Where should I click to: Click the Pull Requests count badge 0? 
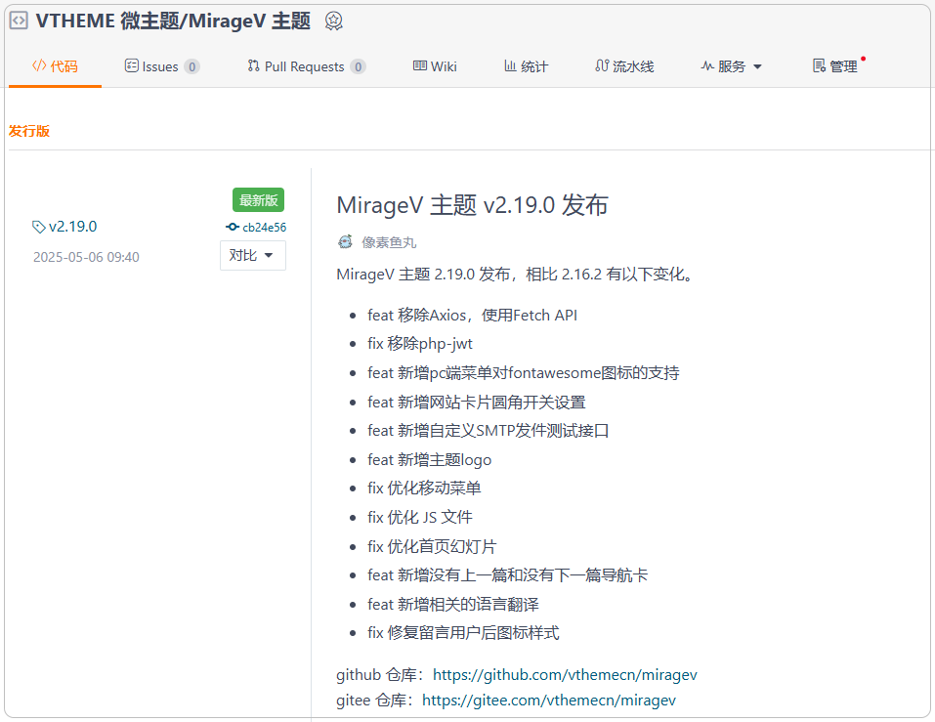tap(358, 66)
